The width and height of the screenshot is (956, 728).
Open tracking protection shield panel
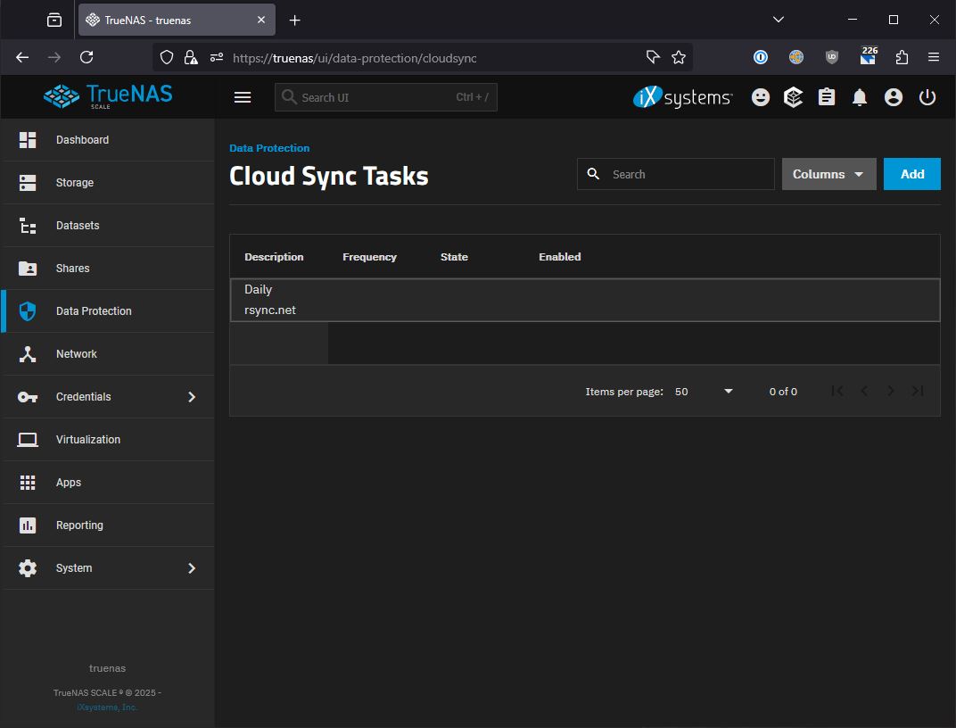click(167, 57)
